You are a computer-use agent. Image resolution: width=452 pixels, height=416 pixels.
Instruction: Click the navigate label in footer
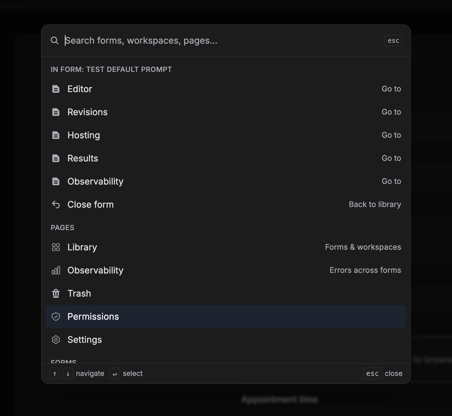(x=90, y=374)
